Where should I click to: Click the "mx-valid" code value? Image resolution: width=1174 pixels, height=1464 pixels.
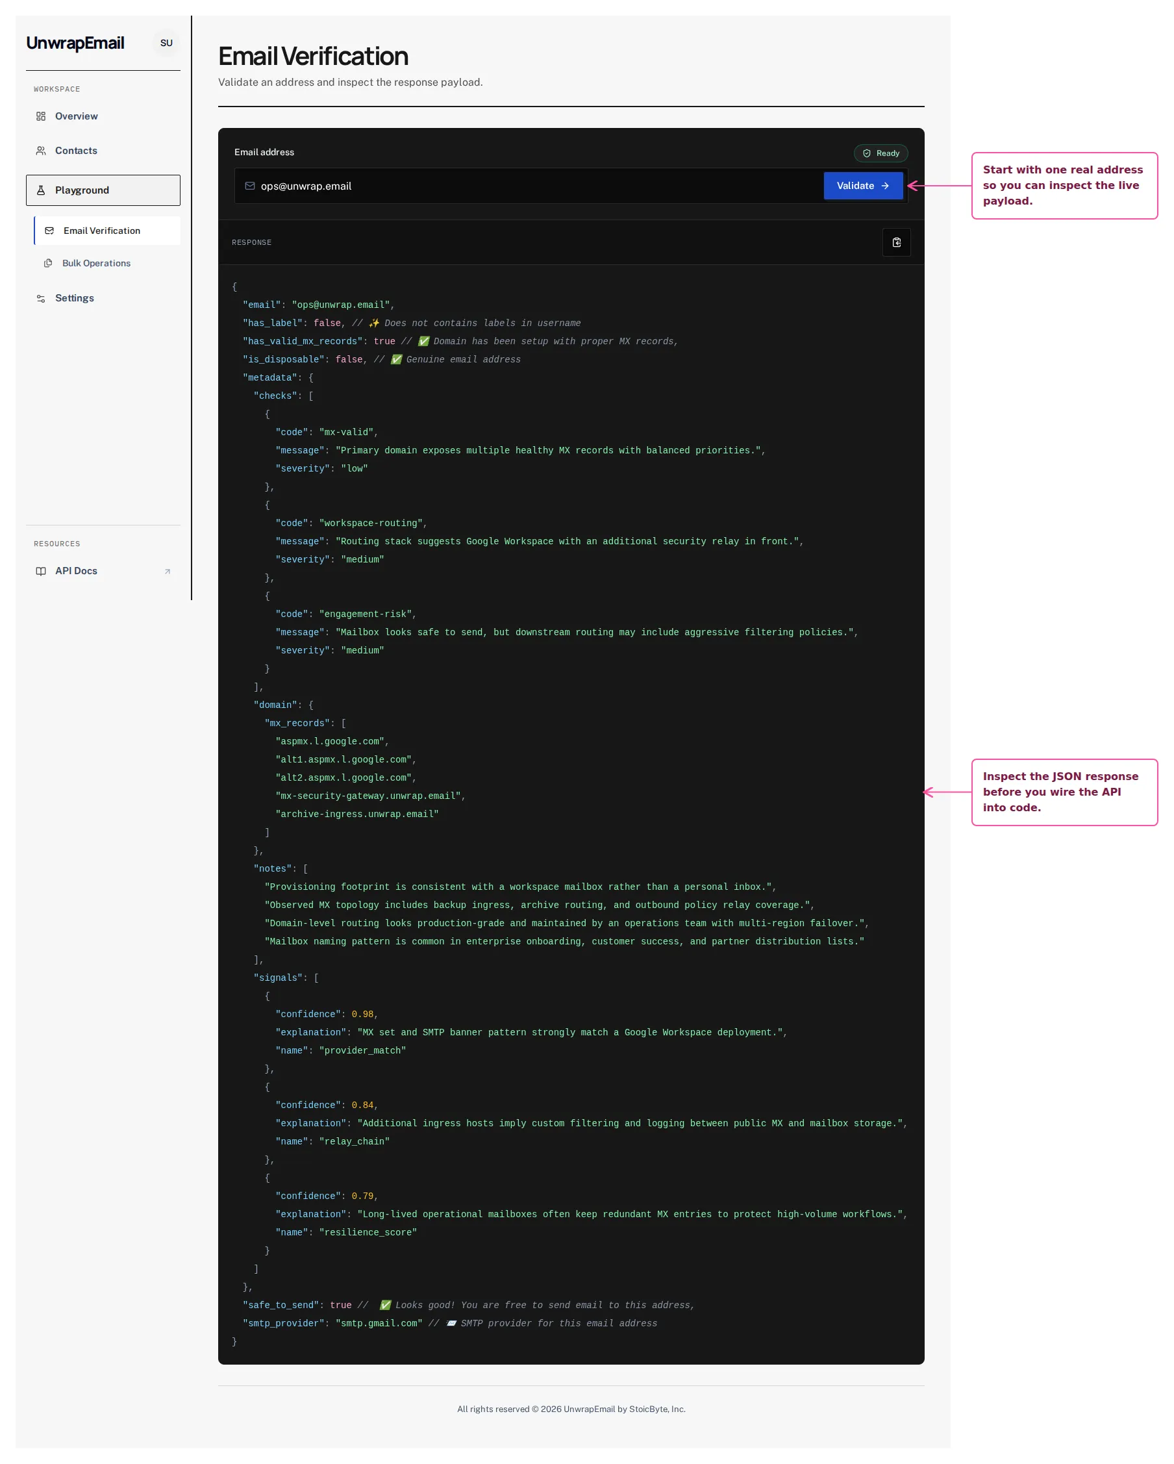coord(345,433)
